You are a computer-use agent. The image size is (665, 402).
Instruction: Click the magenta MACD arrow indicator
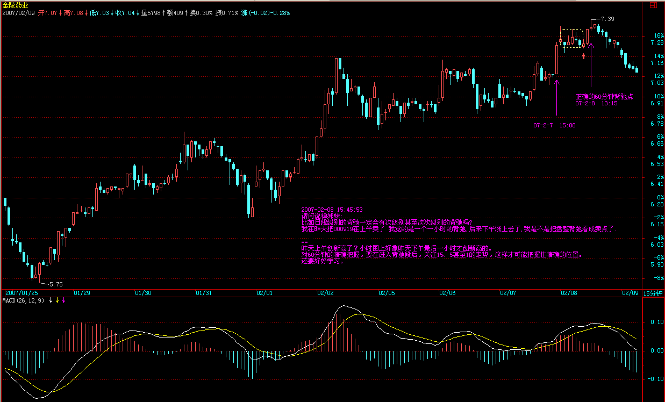63,300
